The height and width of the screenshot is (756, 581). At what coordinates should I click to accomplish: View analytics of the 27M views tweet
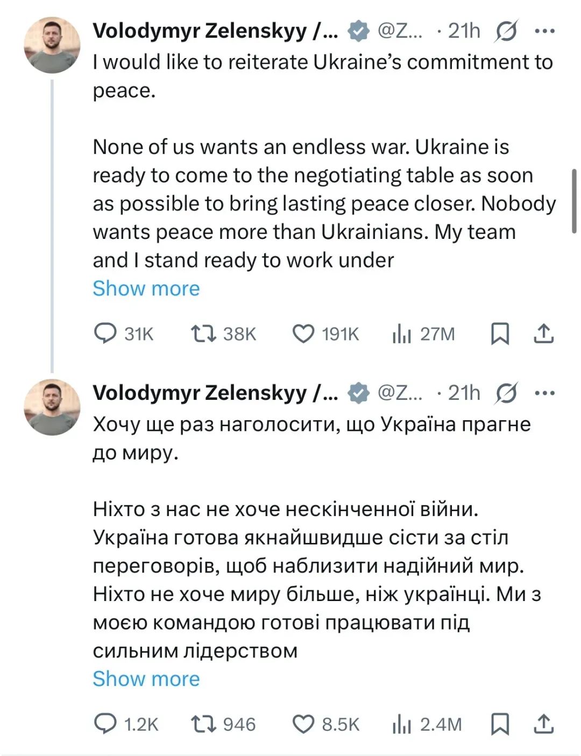pos(402,334)
